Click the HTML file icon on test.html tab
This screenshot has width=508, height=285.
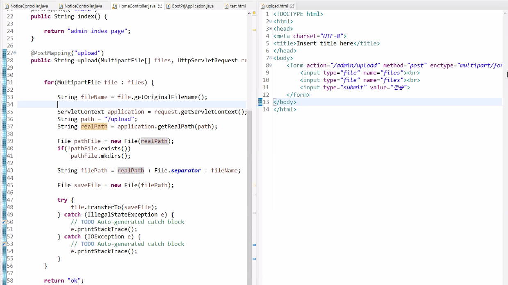[x=227, y=6]
